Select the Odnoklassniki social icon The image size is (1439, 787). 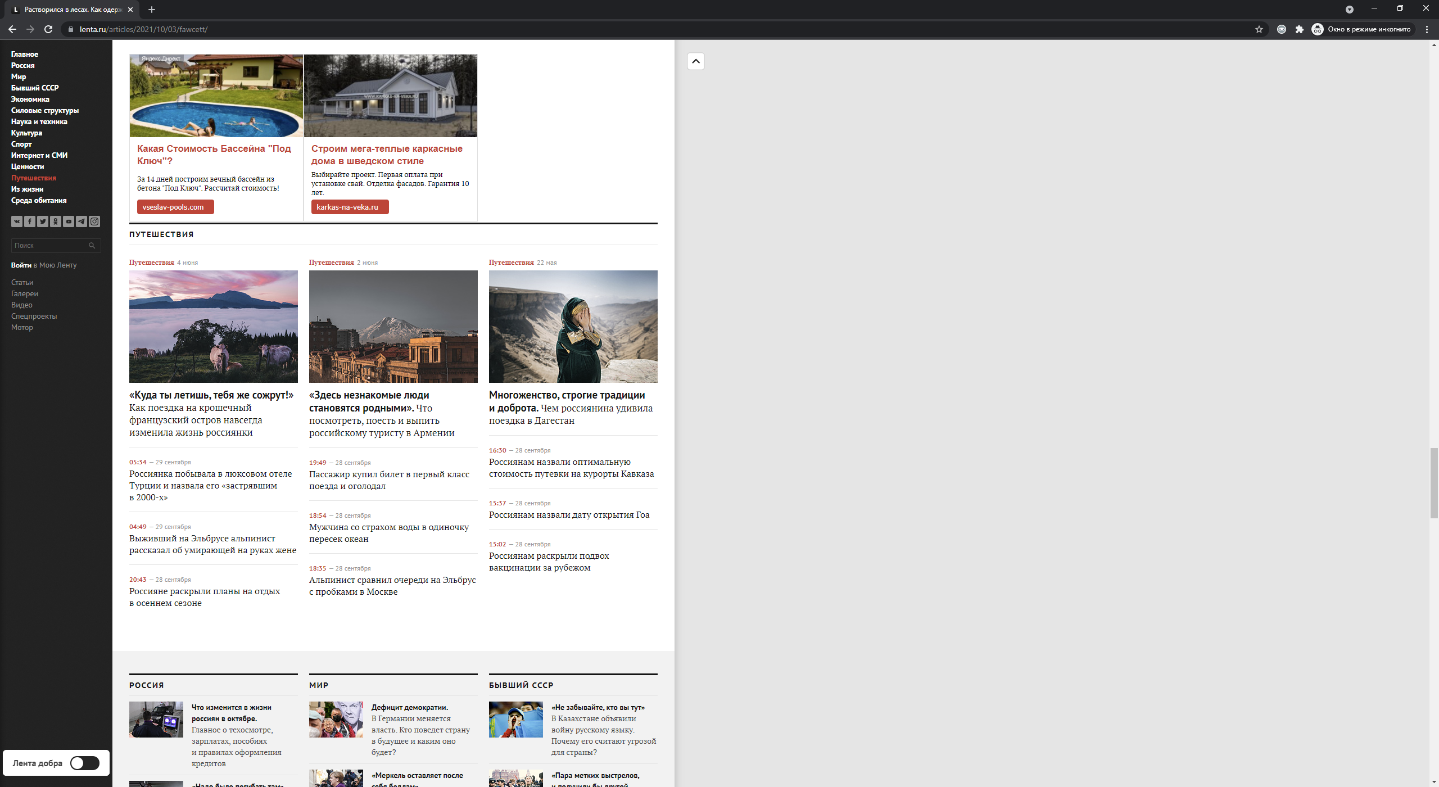(x=56, y=221)
